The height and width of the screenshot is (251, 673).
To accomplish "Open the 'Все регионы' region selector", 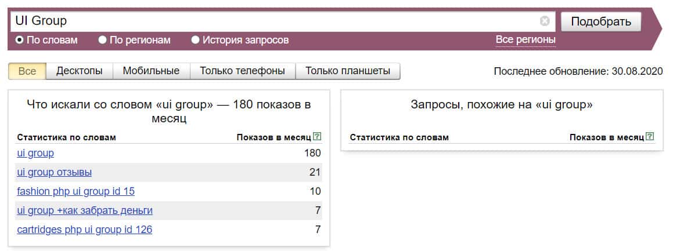I will (525, 39).
